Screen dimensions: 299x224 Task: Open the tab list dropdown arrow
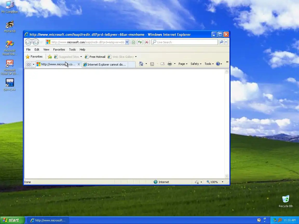pos(33,64)
